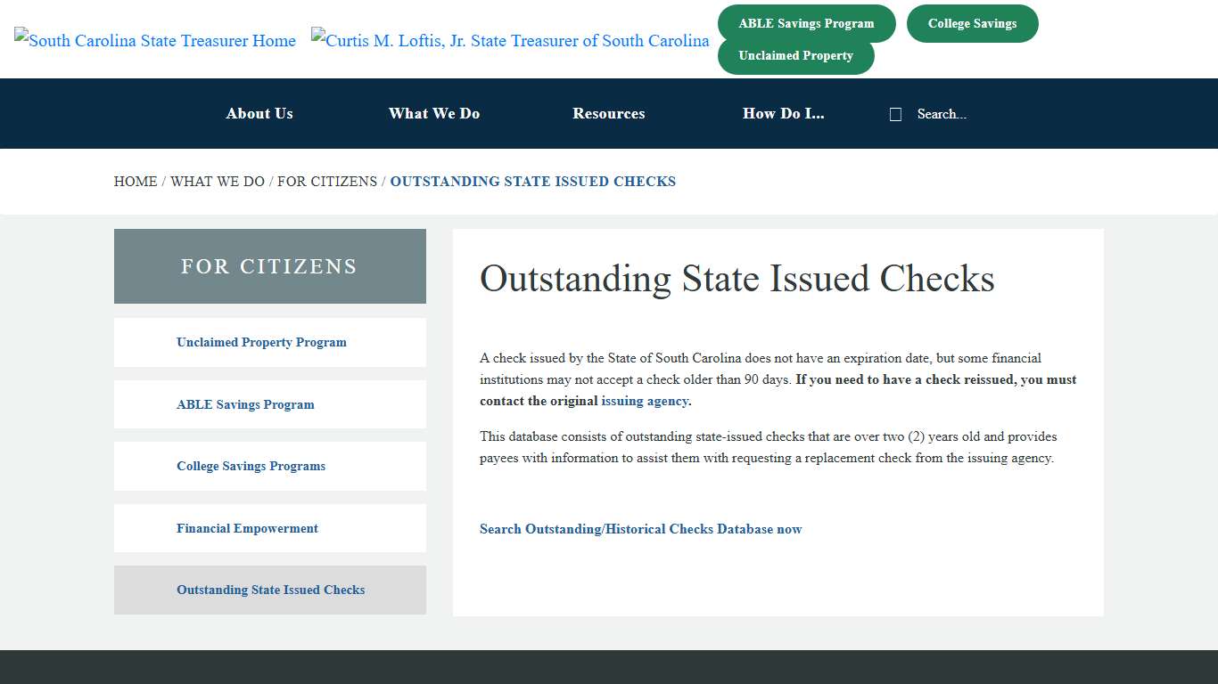
Task: Select Outstanding State Issued Checks sidebar item
Action: [270, 590]
